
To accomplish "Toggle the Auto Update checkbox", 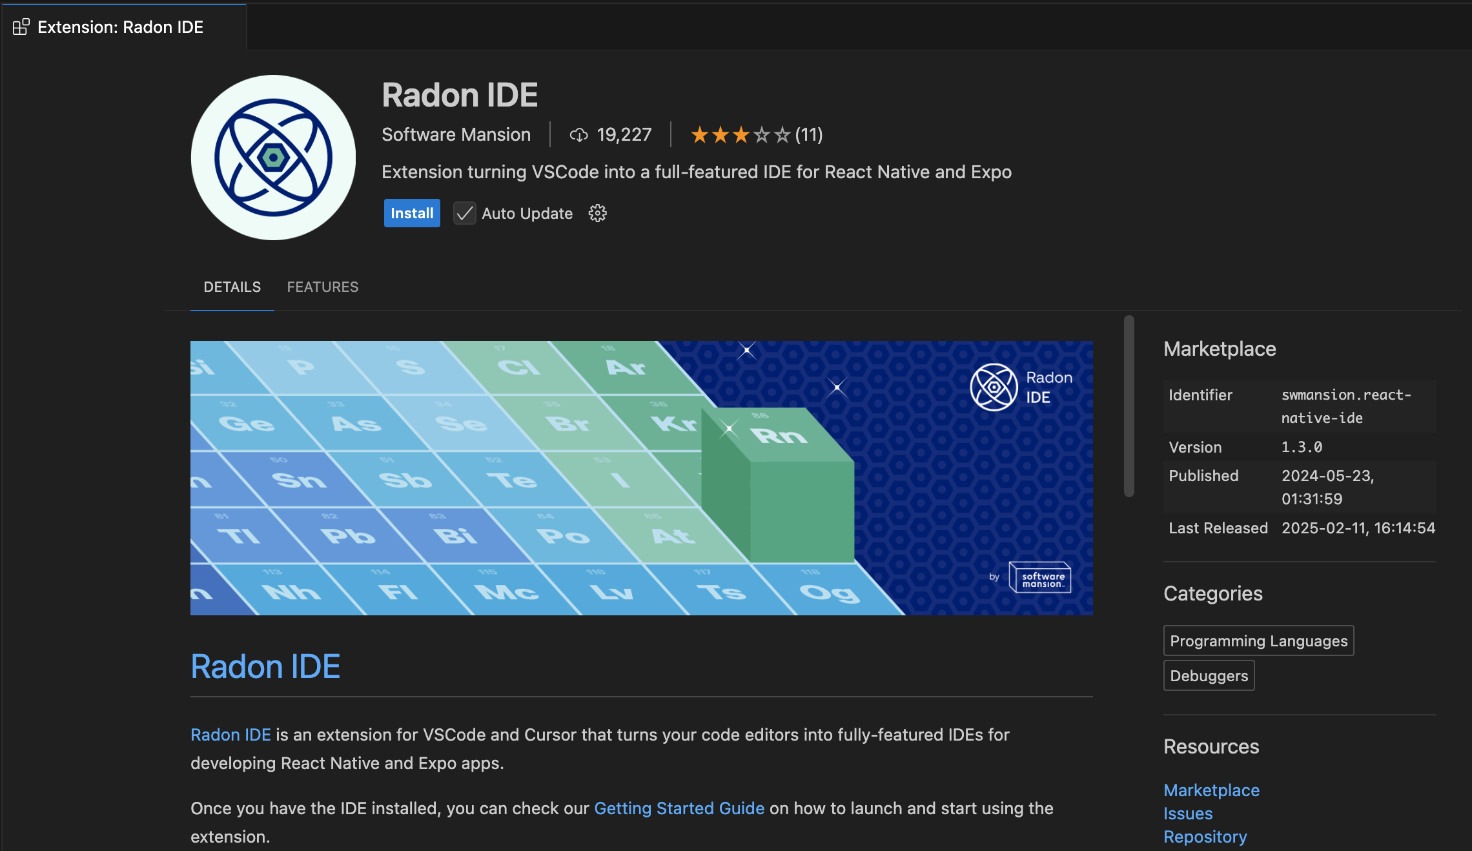I will pos(464,213).
